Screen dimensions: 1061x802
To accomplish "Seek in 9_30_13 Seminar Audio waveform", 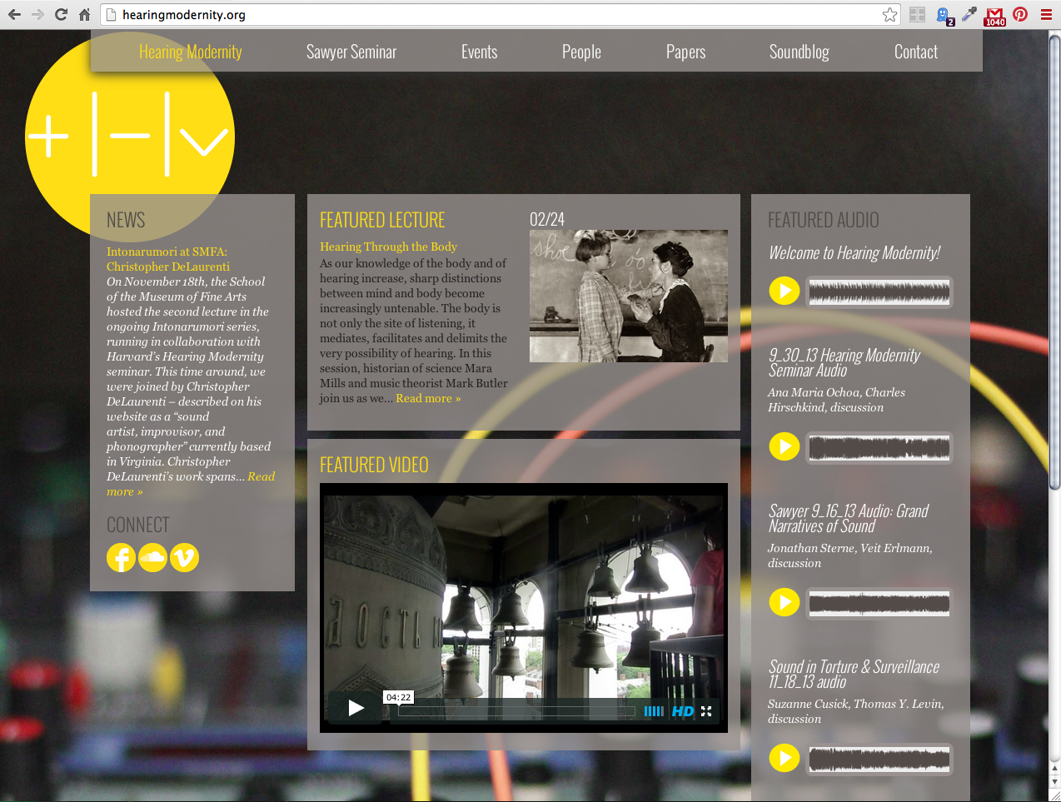I will (879, 447).
